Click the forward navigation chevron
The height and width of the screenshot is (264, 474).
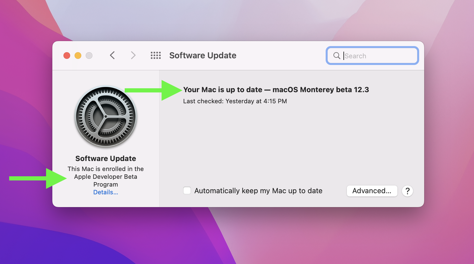pyautogui.click(x=133, y=55)
